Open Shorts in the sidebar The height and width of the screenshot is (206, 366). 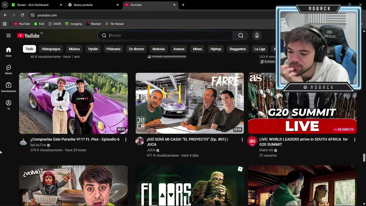tap(9, 70)
